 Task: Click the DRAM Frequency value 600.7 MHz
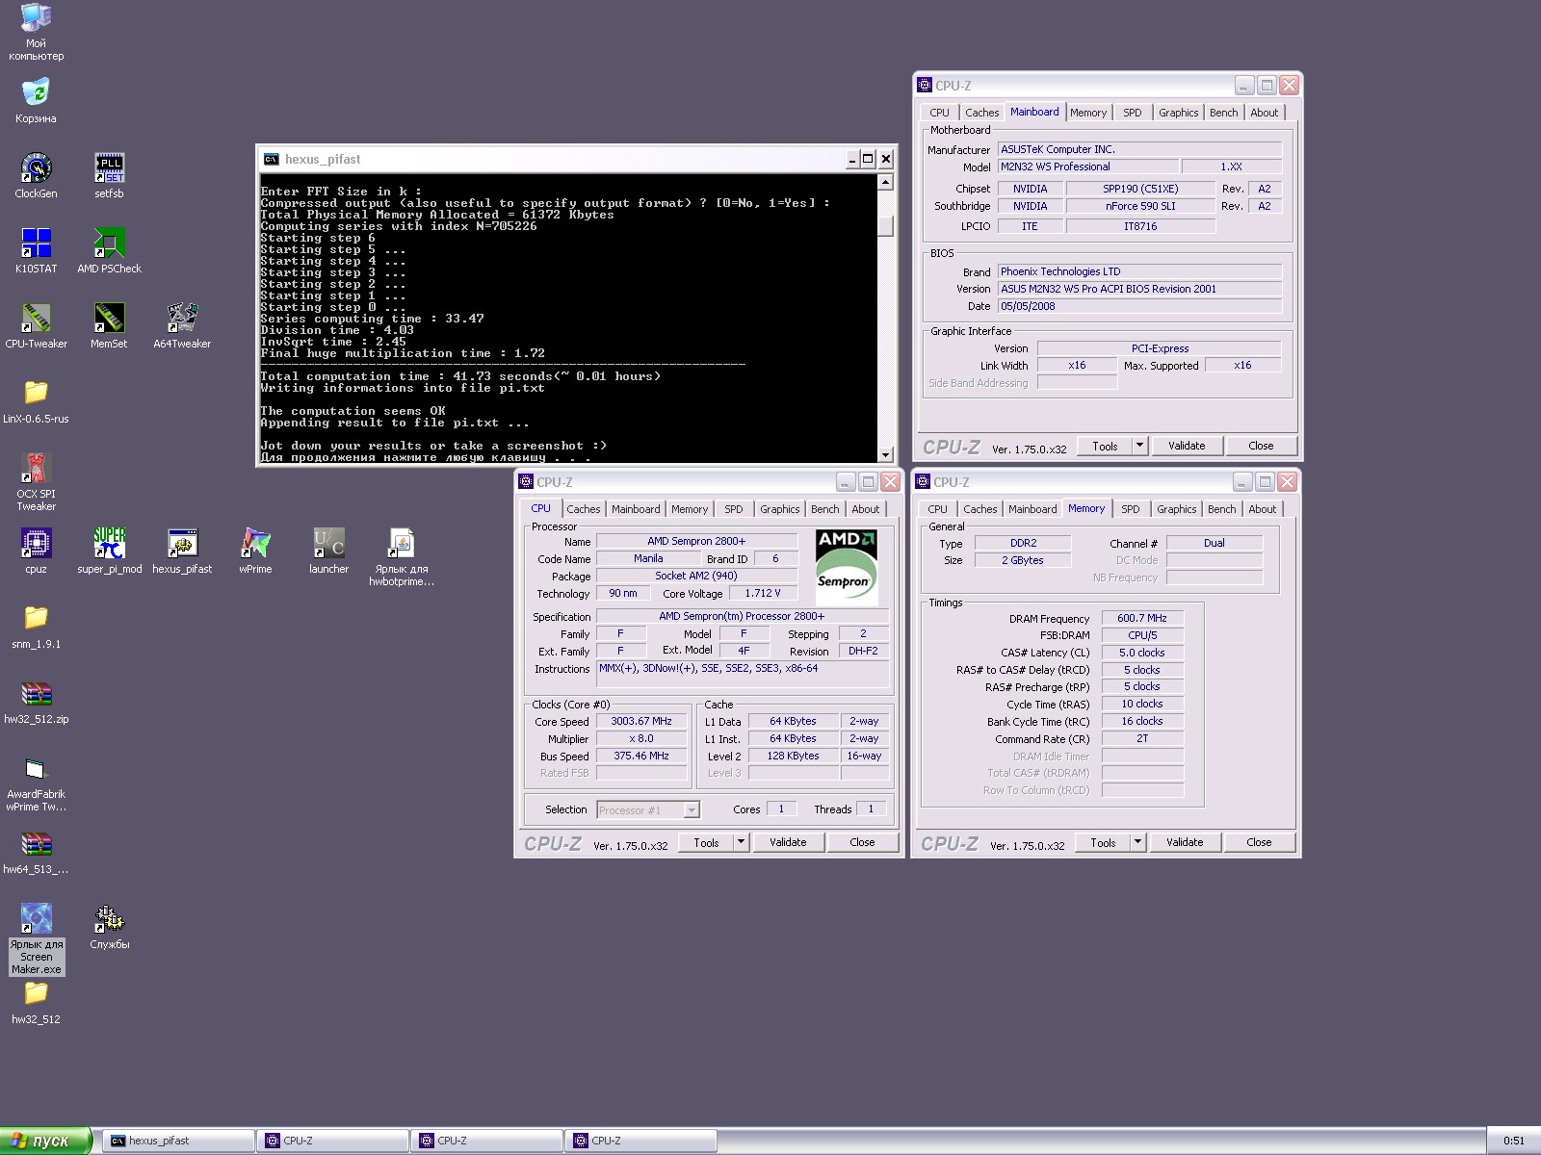[1142, 618]
